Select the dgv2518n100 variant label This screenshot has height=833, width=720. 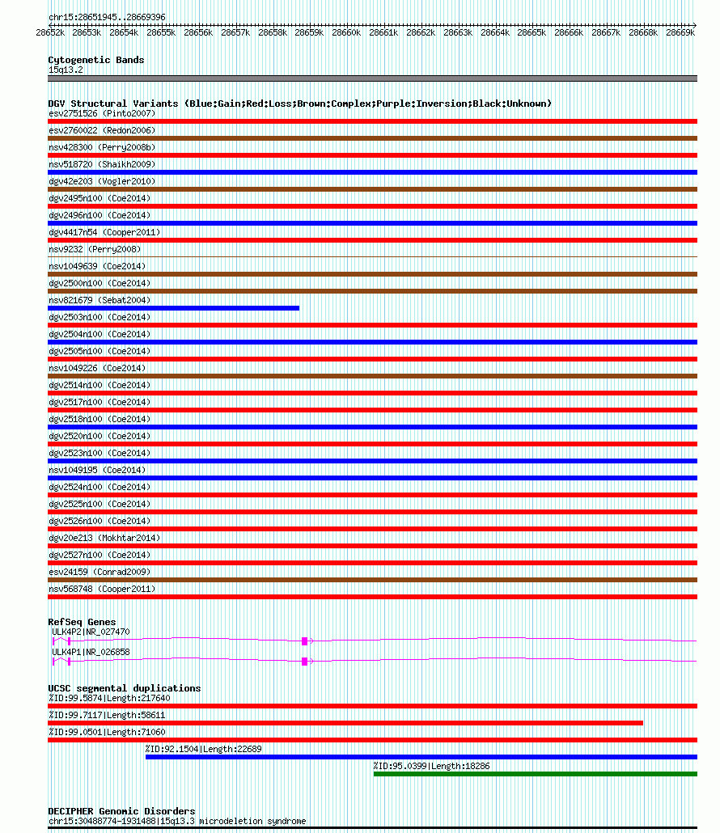point(100,419)
